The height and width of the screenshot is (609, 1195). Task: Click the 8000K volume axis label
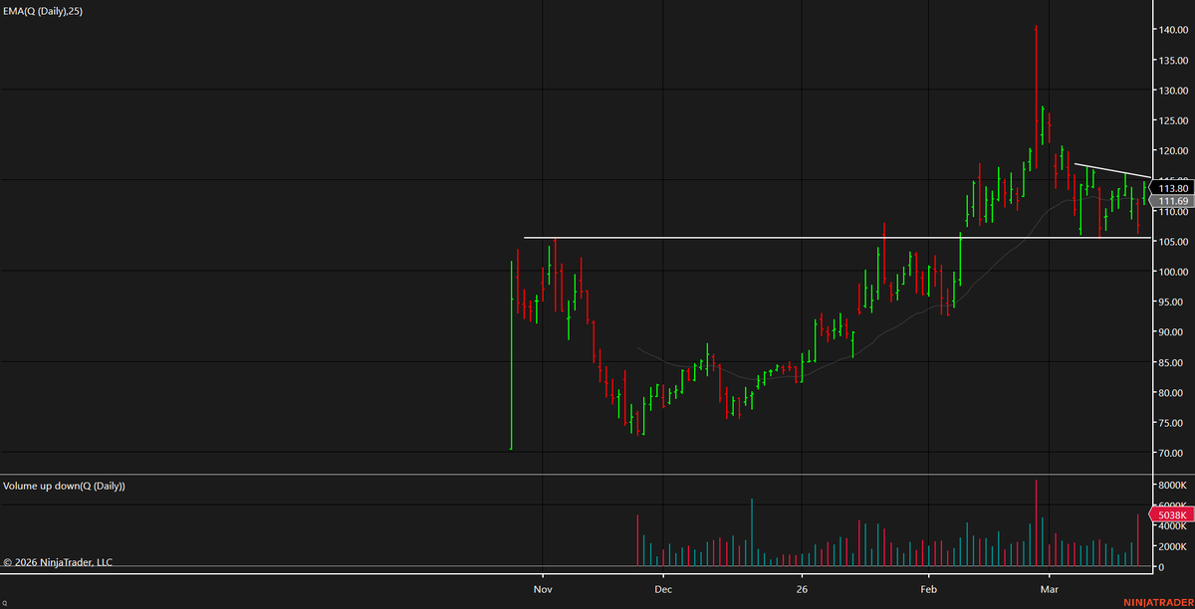pyautogui.click(x=1172, y=485)
